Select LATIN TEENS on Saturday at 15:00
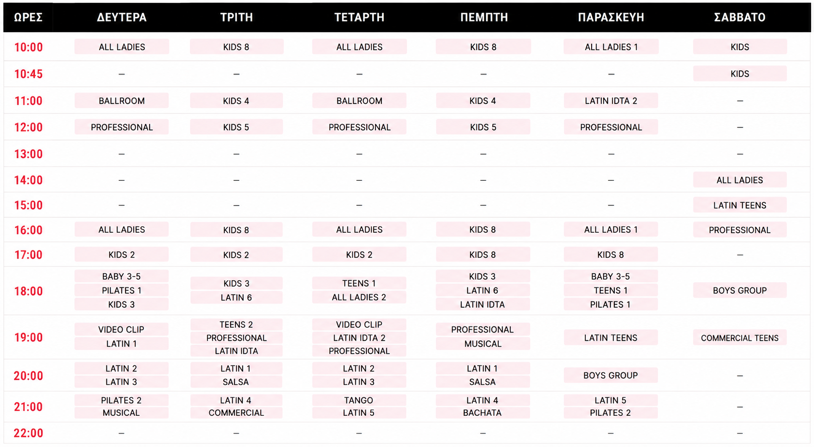This screenshot has height=447, width=814. tap(739, 205)
